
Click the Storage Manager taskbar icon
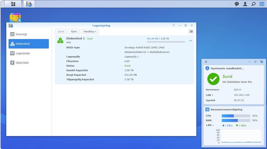point(29,4)
